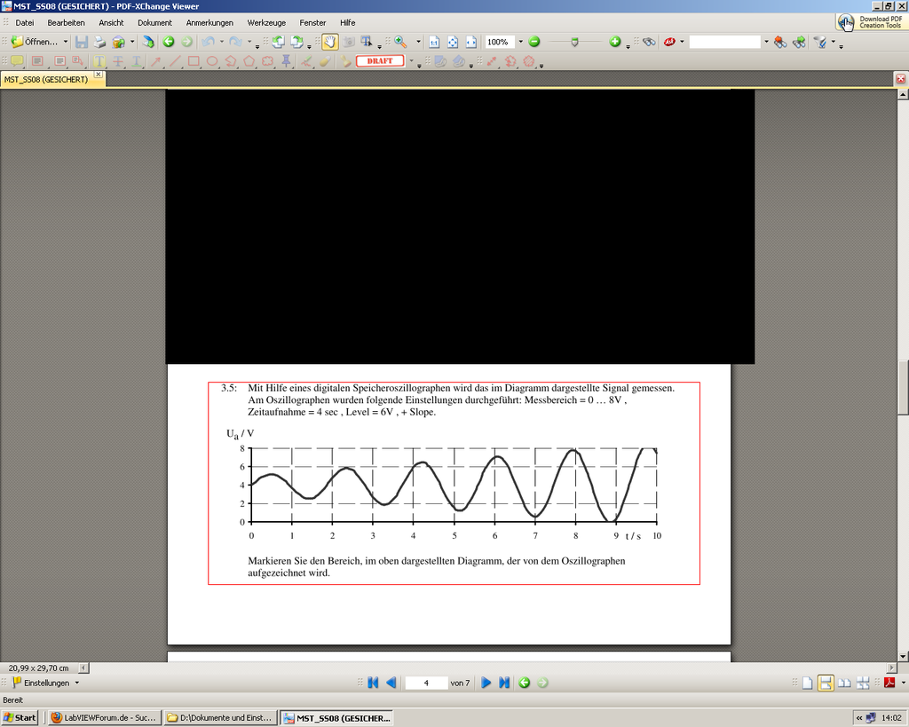Click Download PDF Creation Tools button
The width and height of the screenshot is (909, 727).
tap(871, 22)
